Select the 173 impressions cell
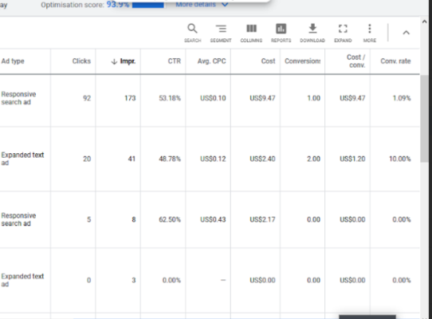 (130, 98)
